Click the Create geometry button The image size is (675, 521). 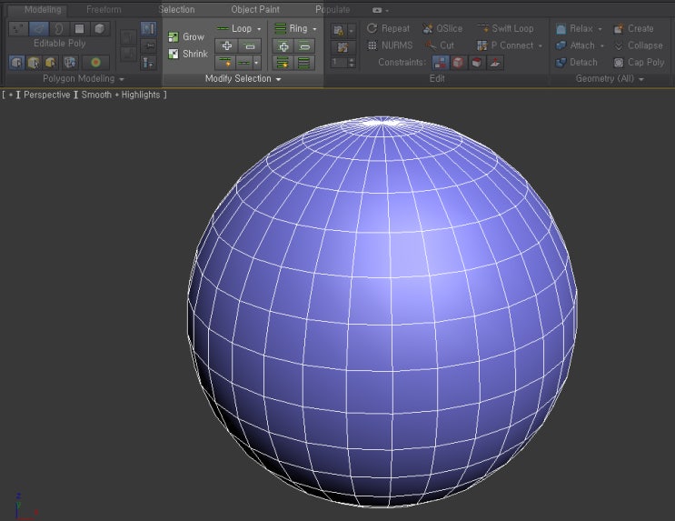(634, 29)
